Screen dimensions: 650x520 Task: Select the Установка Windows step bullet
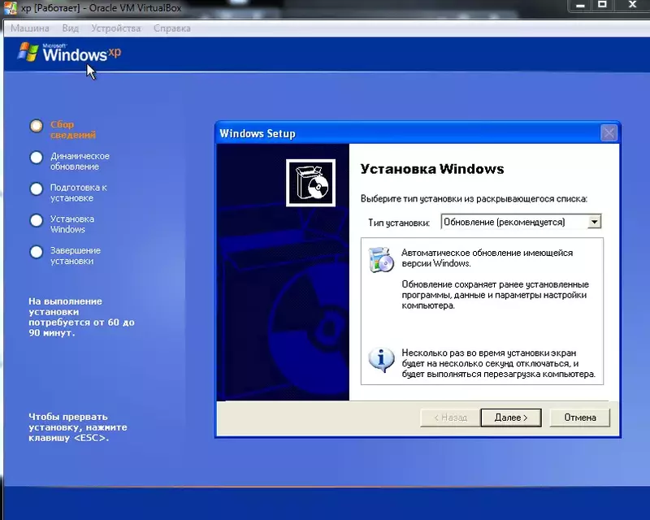[36, 220]
